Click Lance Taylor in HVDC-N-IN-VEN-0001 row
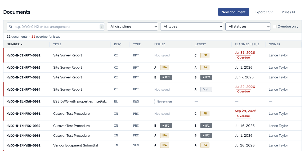Screen dimensions: 305x151 pos(278,145)
